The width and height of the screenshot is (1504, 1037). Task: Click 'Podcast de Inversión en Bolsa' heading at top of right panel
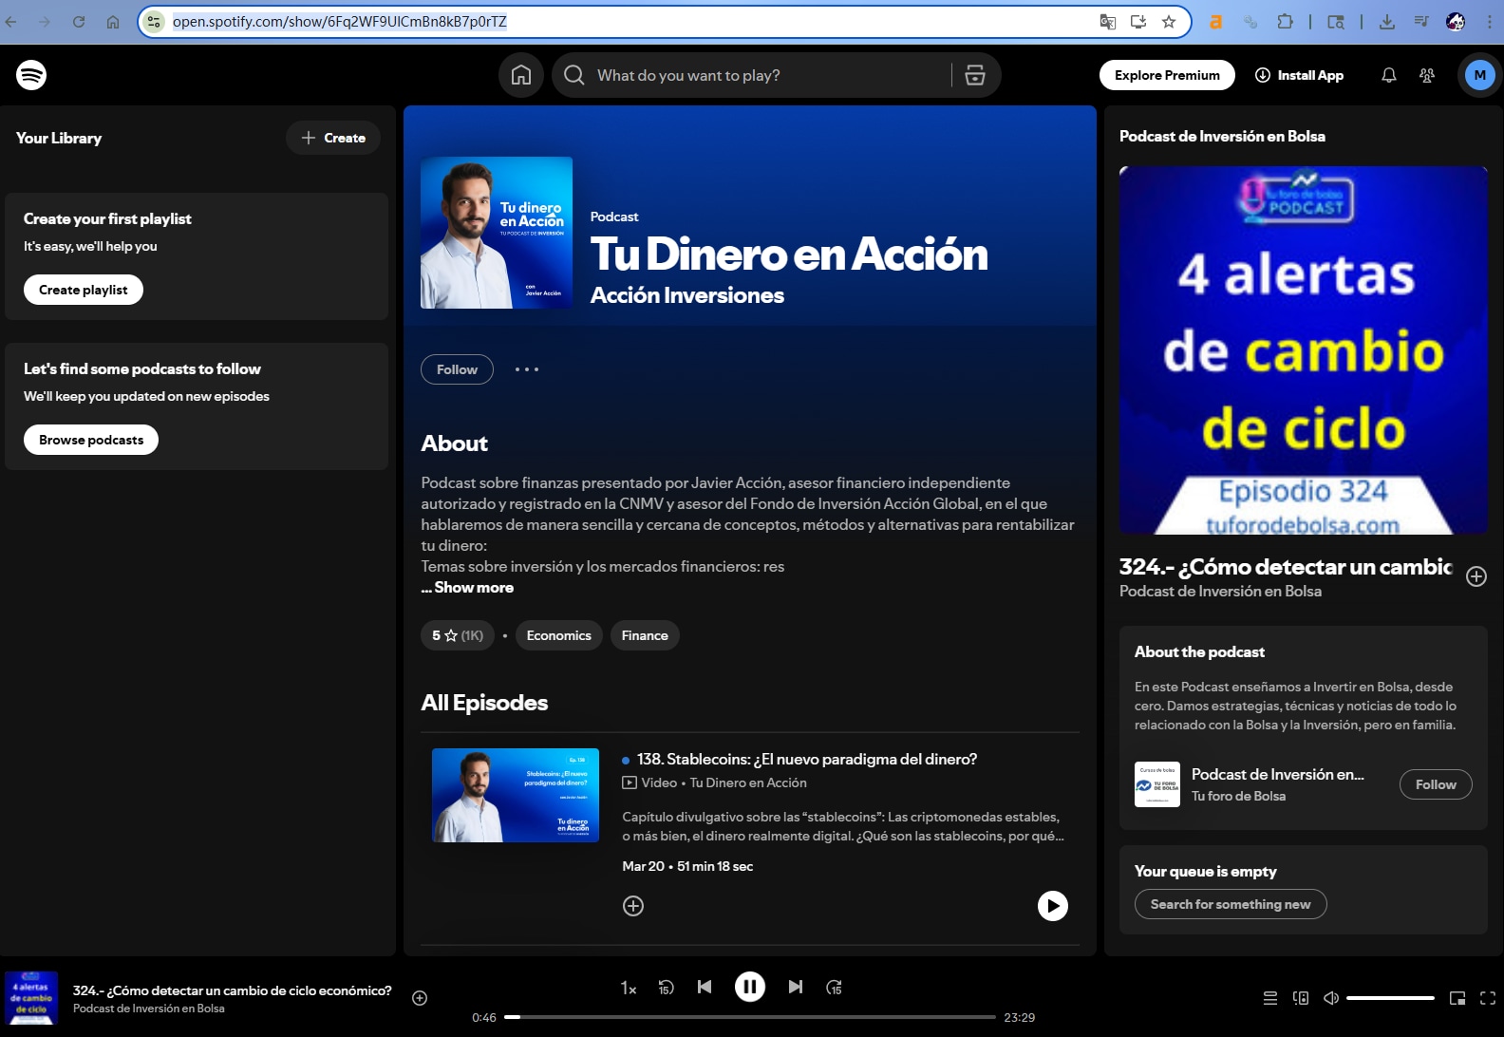[1222, 136]
